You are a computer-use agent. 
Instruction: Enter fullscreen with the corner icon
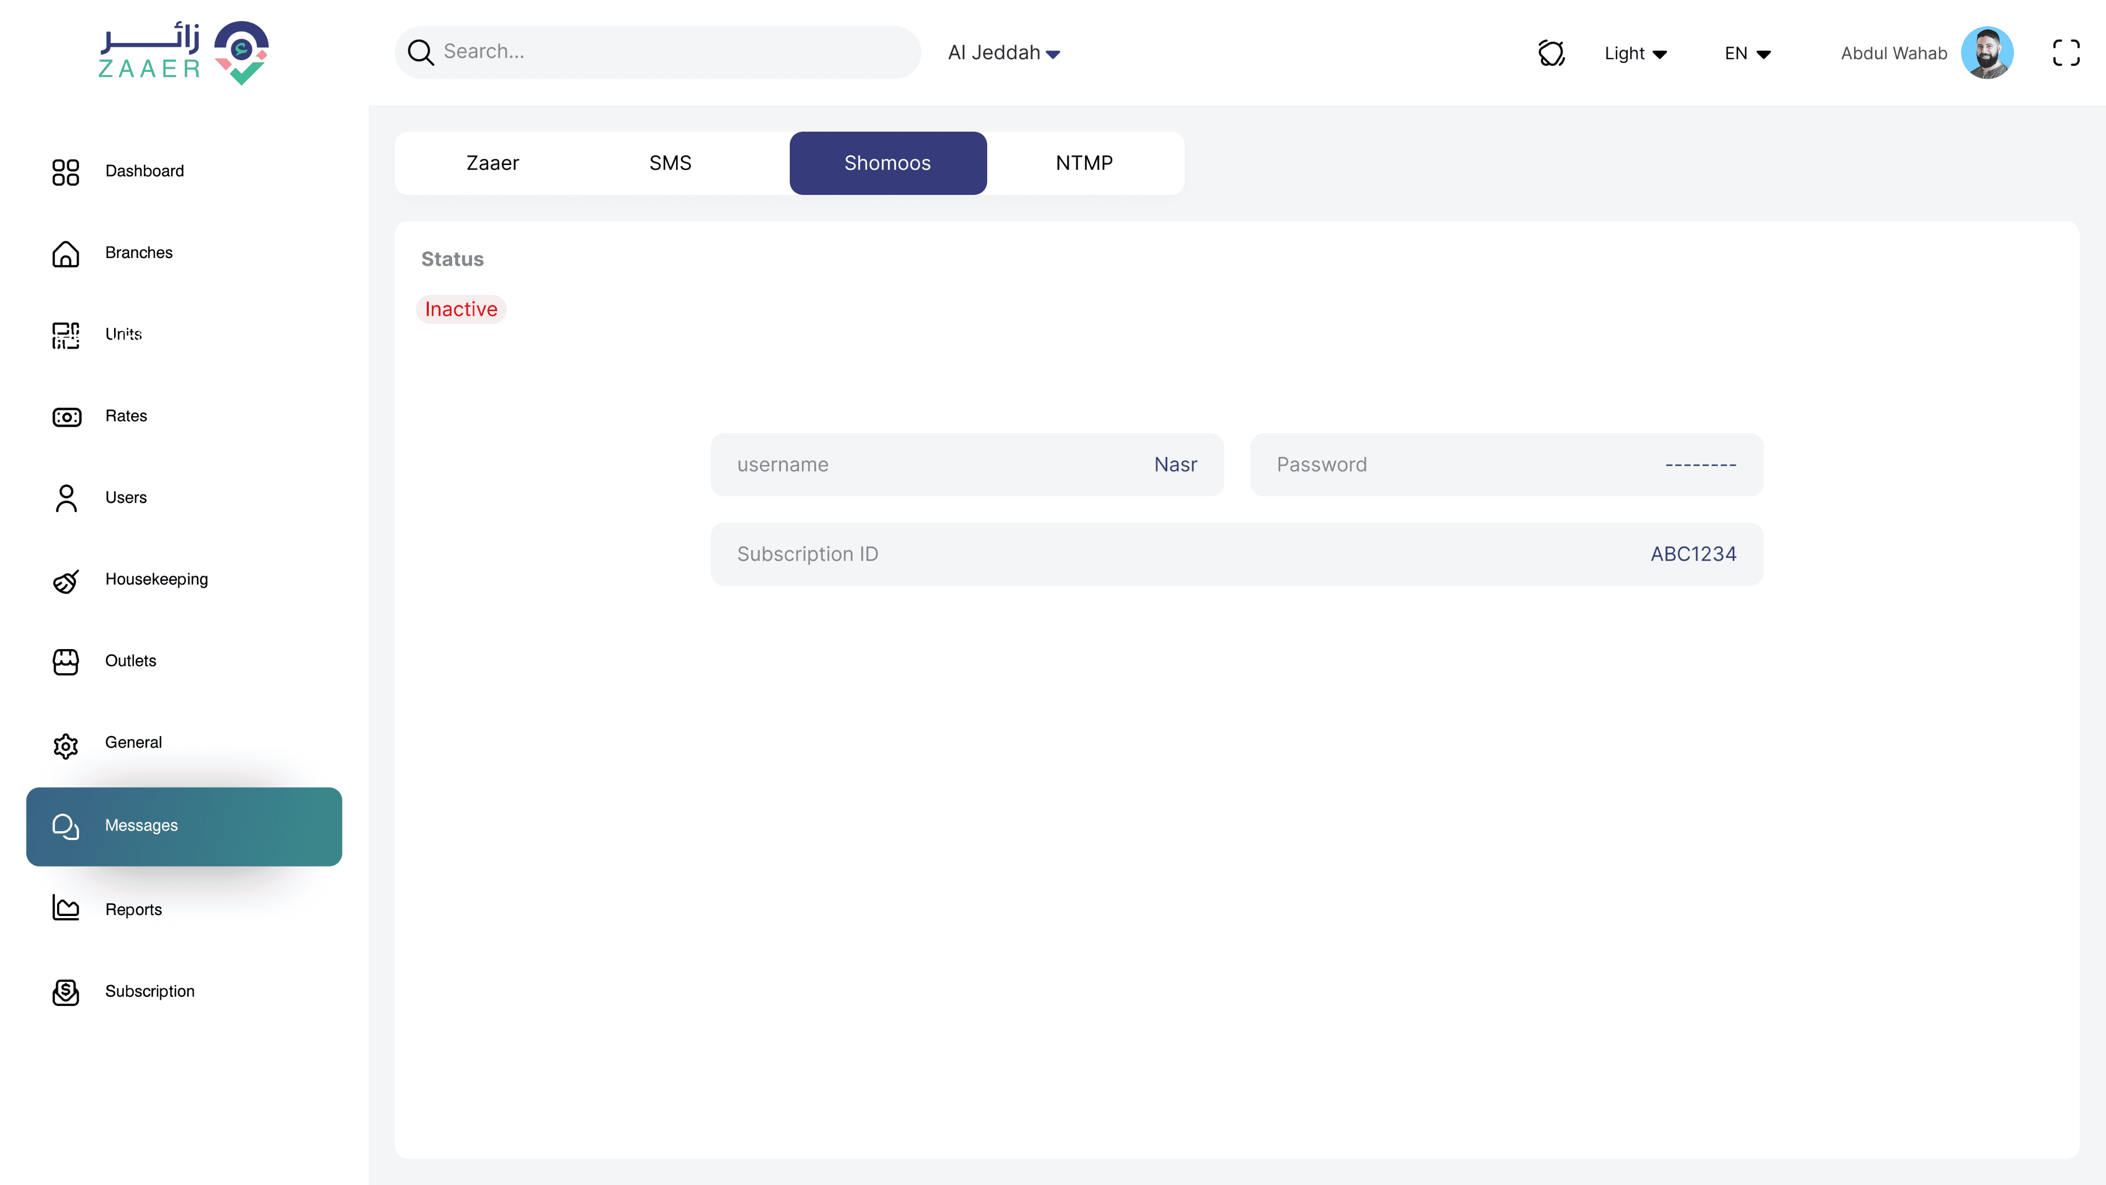click(x=2066, y=53)
